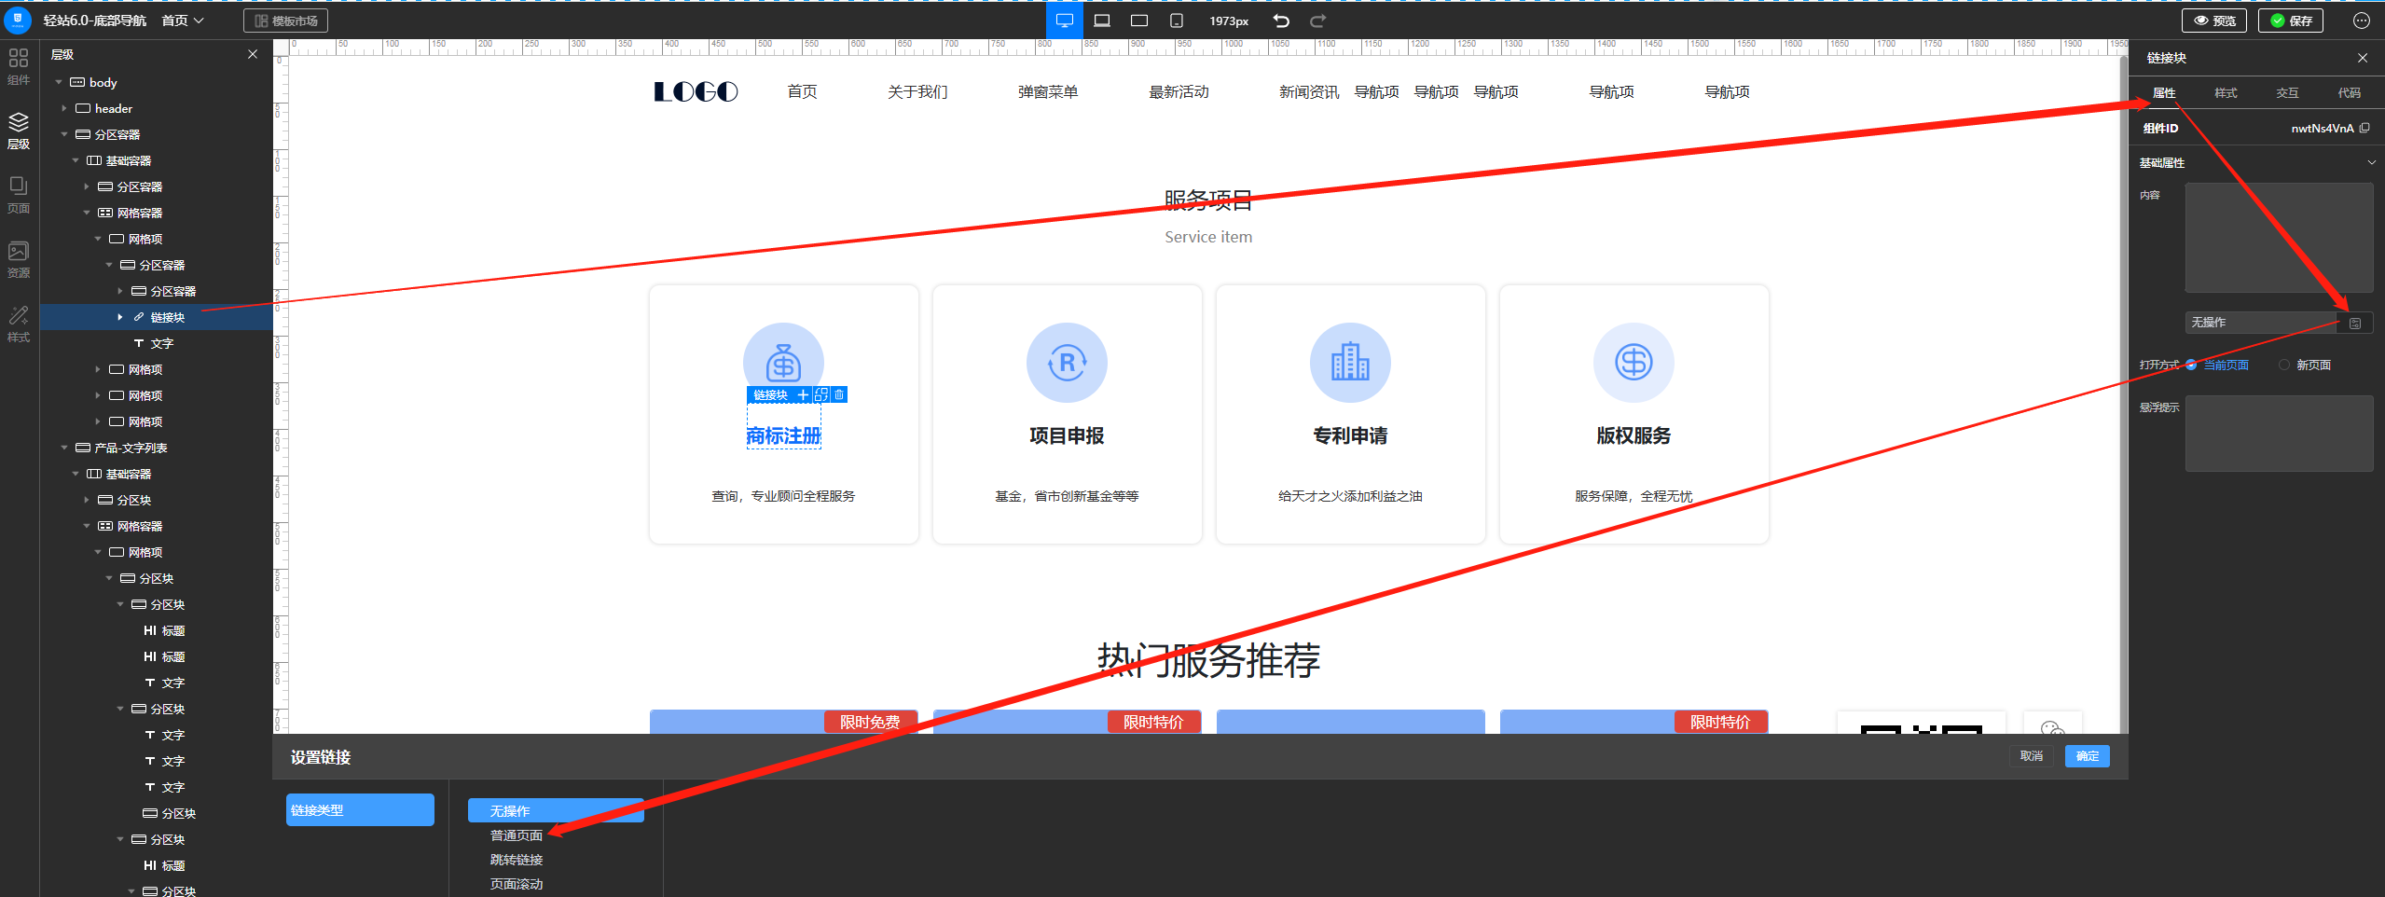Click the 项目申报 card title
2385x897 pixels.
[x=1067, y=435]
